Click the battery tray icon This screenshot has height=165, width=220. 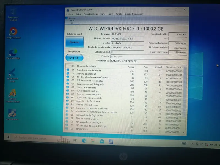tap(211, 145)
